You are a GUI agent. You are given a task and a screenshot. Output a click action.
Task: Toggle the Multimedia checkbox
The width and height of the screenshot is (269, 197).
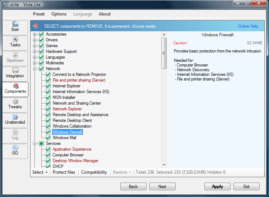click(41, 63)
